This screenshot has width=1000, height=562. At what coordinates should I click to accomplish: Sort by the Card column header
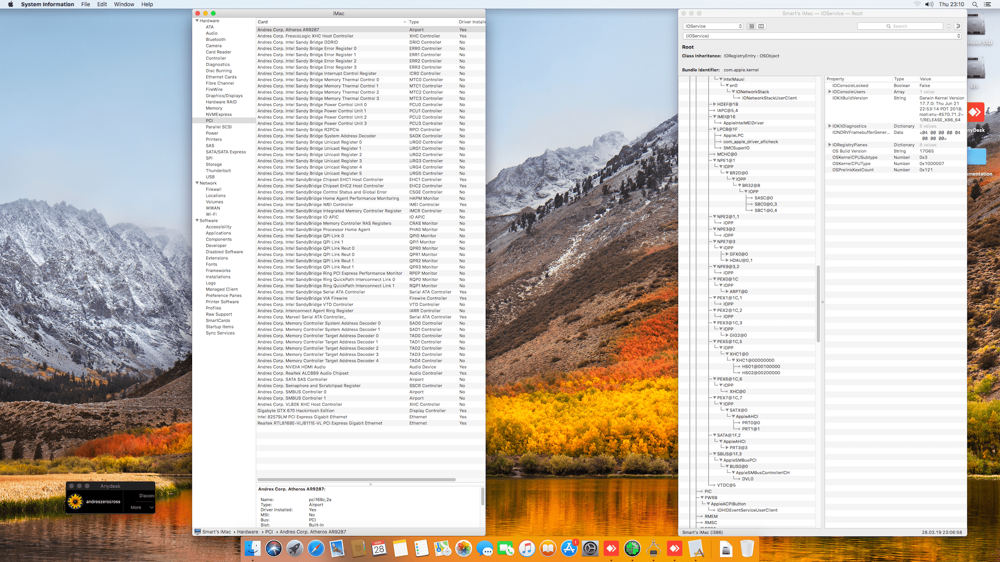(x=332, y=22)
